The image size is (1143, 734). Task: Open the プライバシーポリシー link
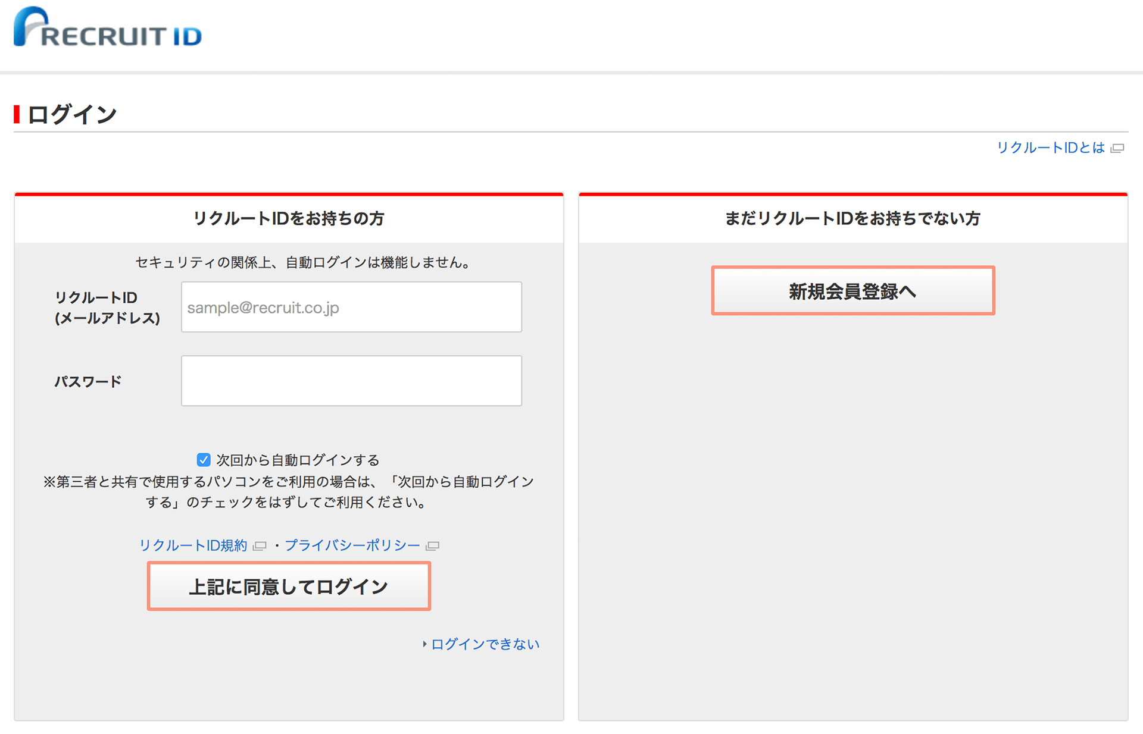click(352, 545)
